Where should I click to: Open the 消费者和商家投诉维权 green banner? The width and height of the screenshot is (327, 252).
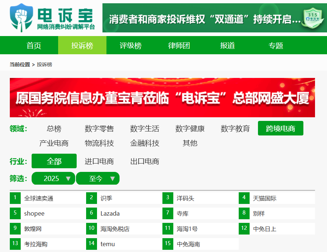point(215,18)
